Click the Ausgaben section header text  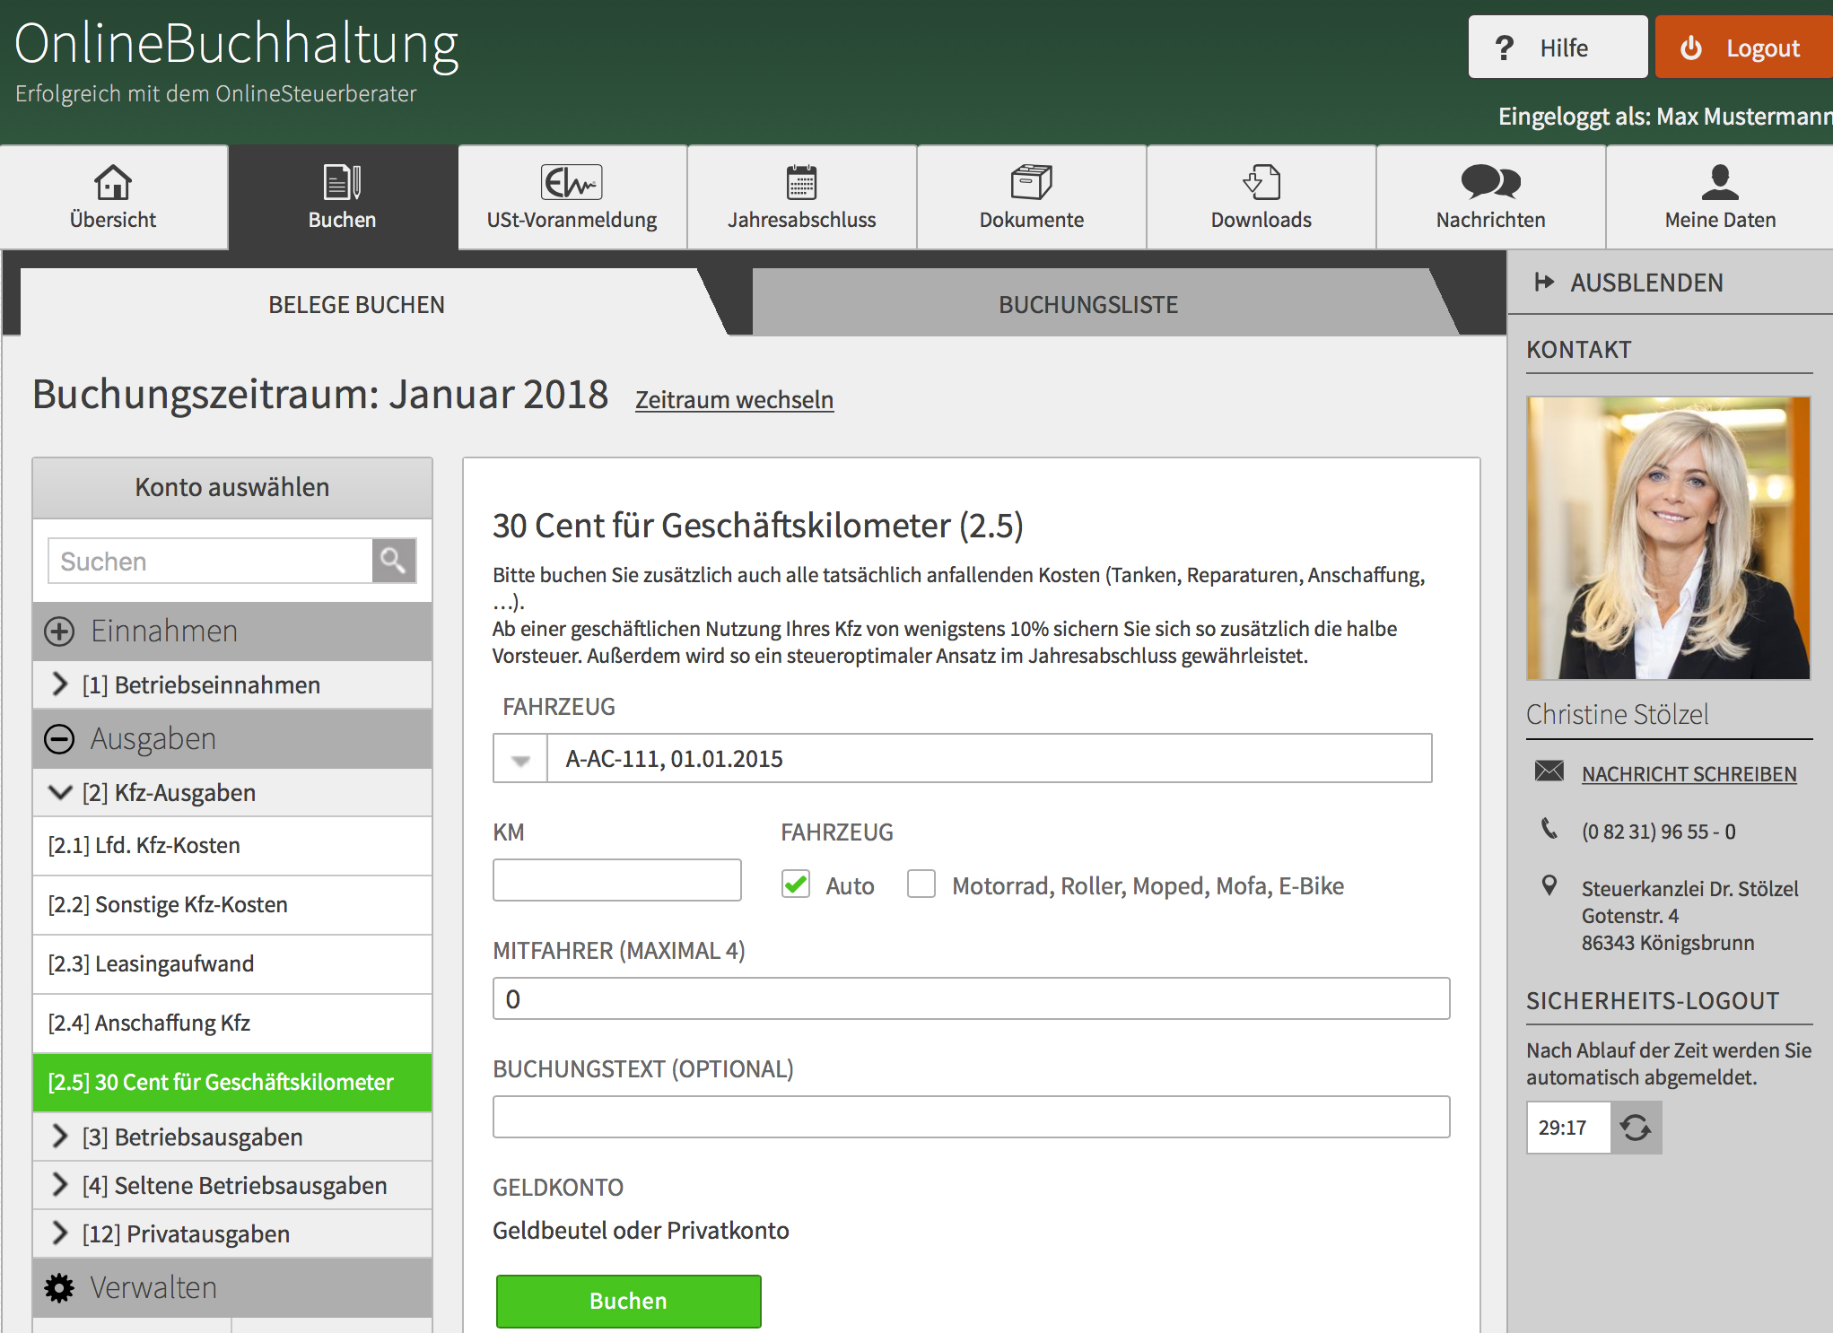[x=153, y=739]
